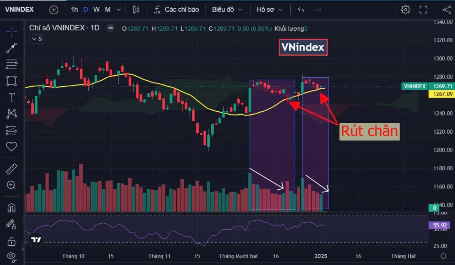Click the collapse arrow on the left toolbar edge
Viewport: 455px width, 265px height.
pos(23,249)
